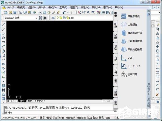Select the Construction Line tool

click(4, 29)
